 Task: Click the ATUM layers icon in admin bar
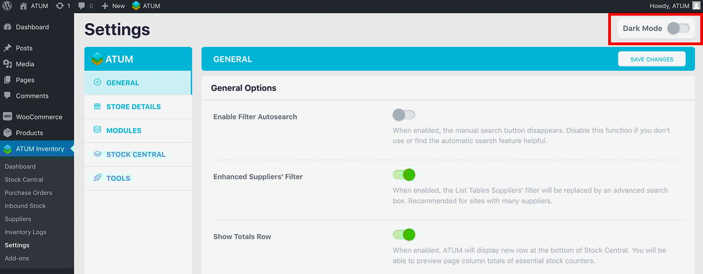pos(136,6)
